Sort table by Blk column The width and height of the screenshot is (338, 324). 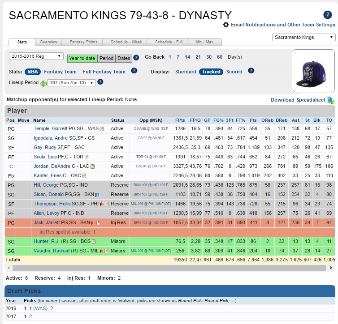(x=316, y=120)
